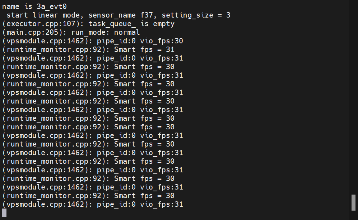The image size is (358, 220).
Task: Click the sensor_name text in linear mode line
Action: coord(112,15)
